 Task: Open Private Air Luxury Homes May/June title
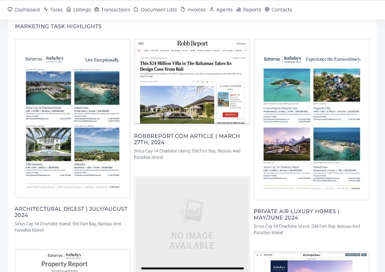click(x=297, y=214)
